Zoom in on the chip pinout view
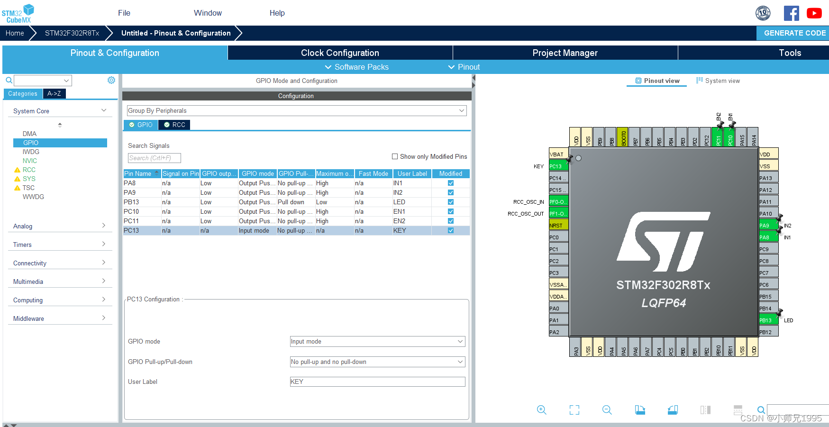829x427 pixels. click(x=542, y=410)
